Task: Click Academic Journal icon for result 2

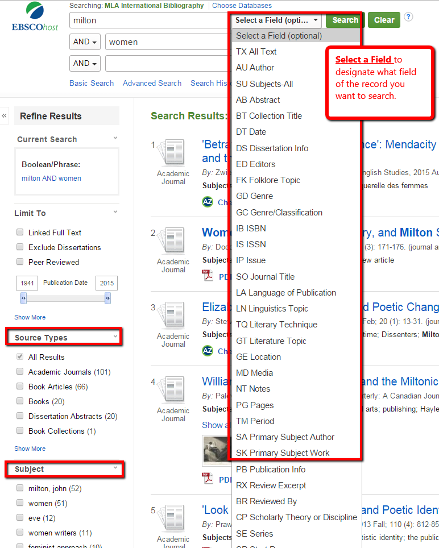Action: pos(172,240)
